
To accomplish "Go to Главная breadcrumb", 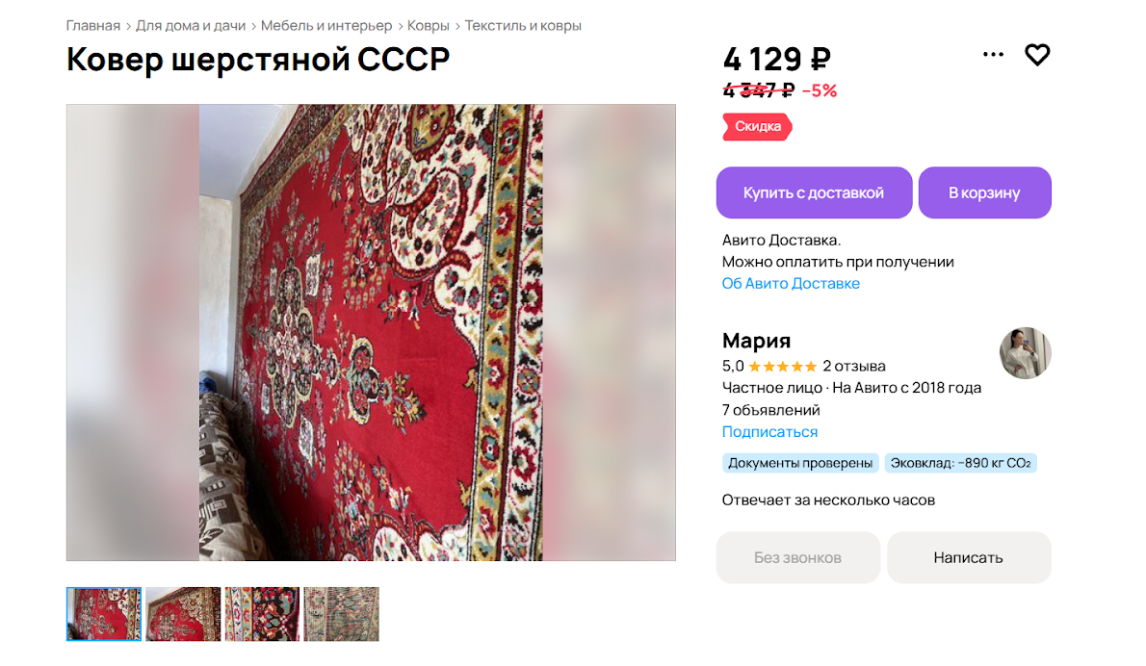I will coord(92,26).
